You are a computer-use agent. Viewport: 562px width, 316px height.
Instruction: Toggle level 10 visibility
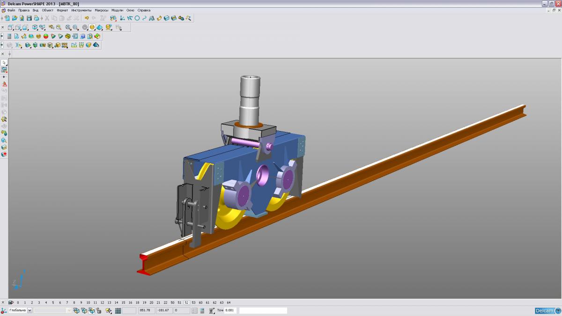(88, 302)
